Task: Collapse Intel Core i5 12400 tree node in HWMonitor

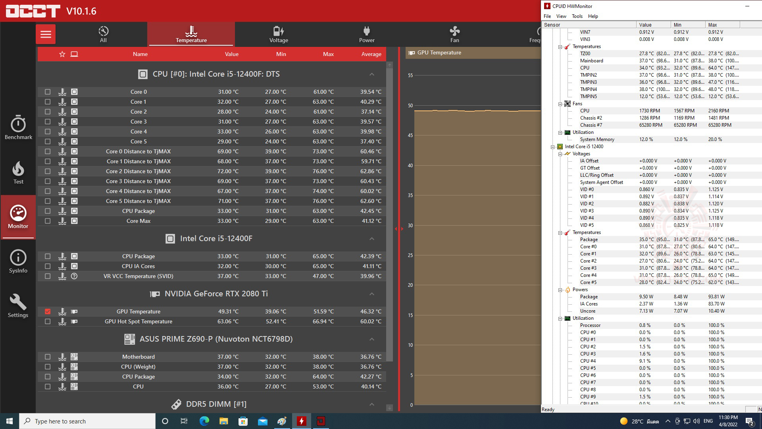Action: (552, 147)
